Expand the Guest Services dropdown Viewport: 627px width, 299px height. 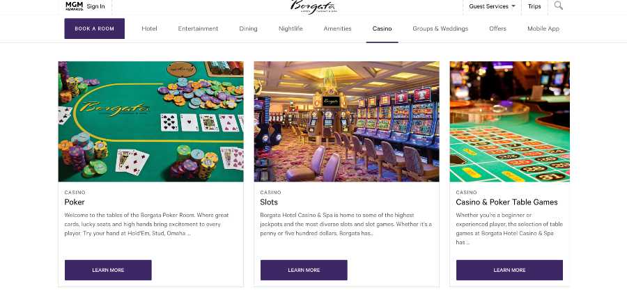point(493,6)
